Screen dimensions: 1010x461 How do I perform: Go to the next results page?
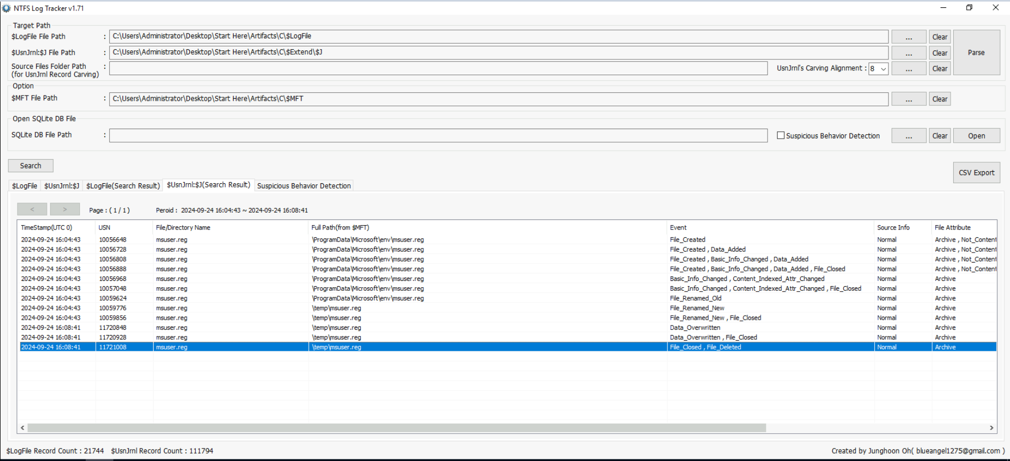click(x=65, y=209)
